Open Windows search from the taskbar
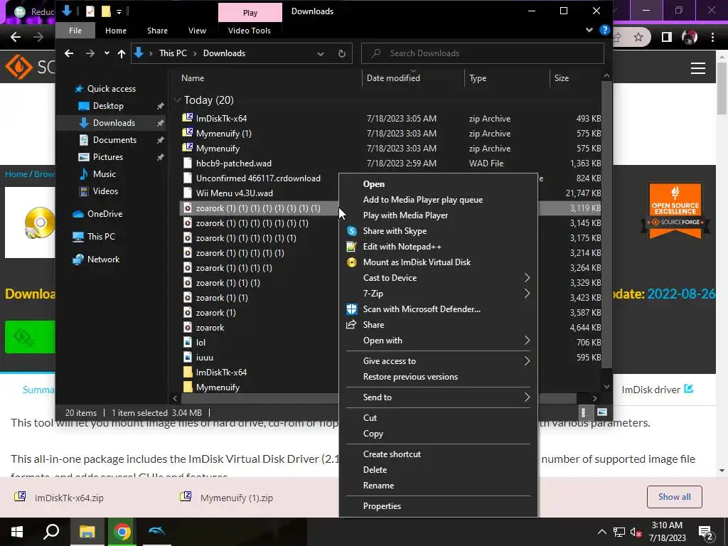Image resolution: width=728 pixels, height=546 pixels. pos(51,532)
